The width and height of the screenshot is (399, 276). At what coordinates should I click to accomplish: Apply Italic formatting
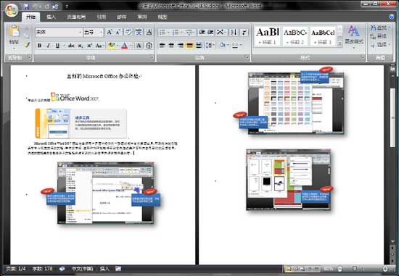49,46
